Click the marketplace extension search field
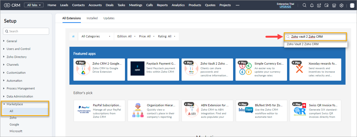The image size is (357, 137). click(315, 37)
